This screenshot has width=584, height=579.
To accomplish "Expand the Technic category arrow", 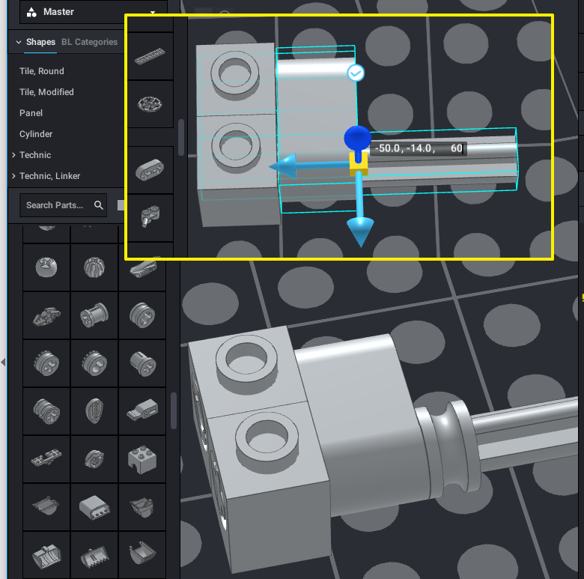I will (13, 154).
